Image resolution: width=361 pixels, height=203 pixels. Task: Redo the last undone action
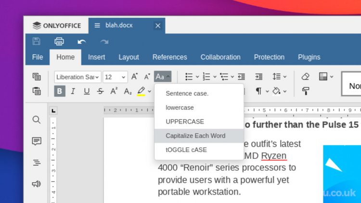pos(104,42)
